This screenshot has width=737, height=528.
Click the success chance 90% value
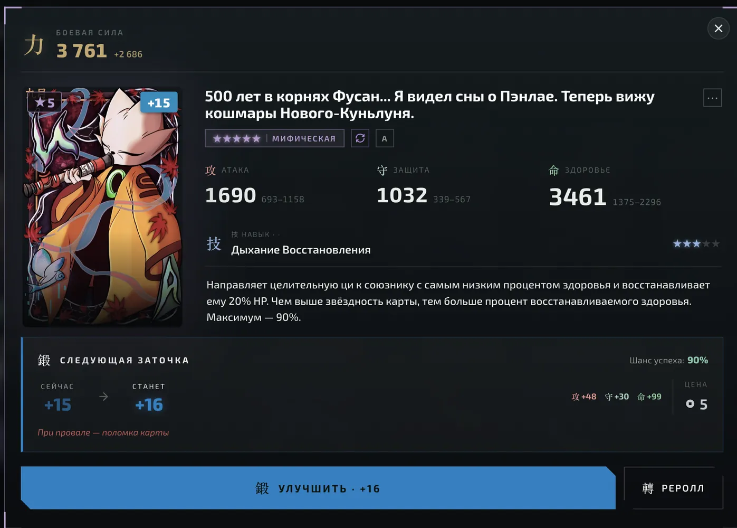point(697,360)
